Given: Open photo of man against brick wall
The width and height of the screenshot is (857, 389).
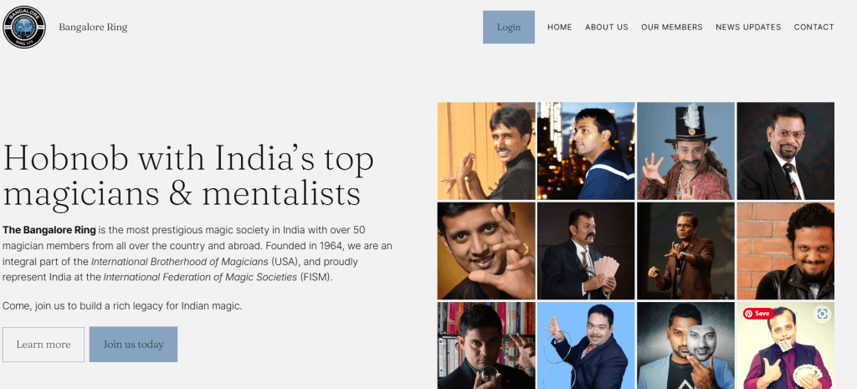Looking at the screenshot, I should [785, 251].
